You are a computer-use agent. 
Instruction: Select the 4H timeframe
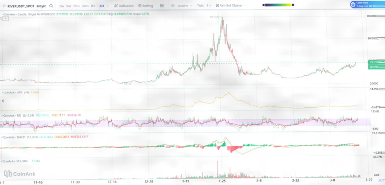coord(102,6)
